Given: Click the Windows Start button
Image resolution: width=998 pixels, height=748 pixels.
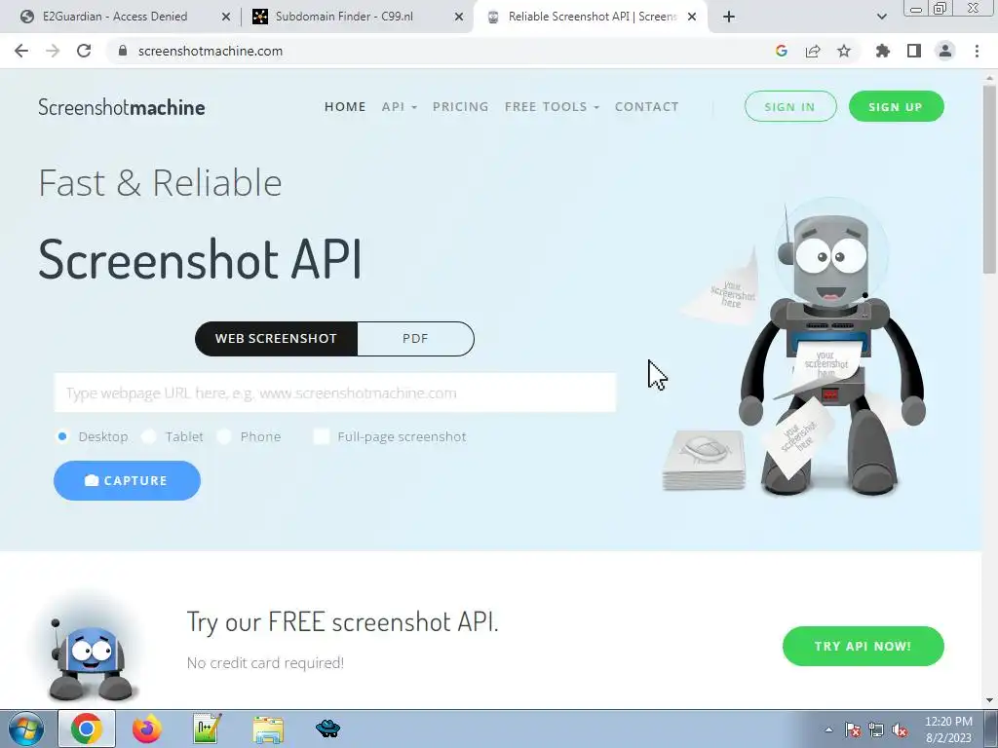Looking at the screenshot, I should [x=26, y=729].
